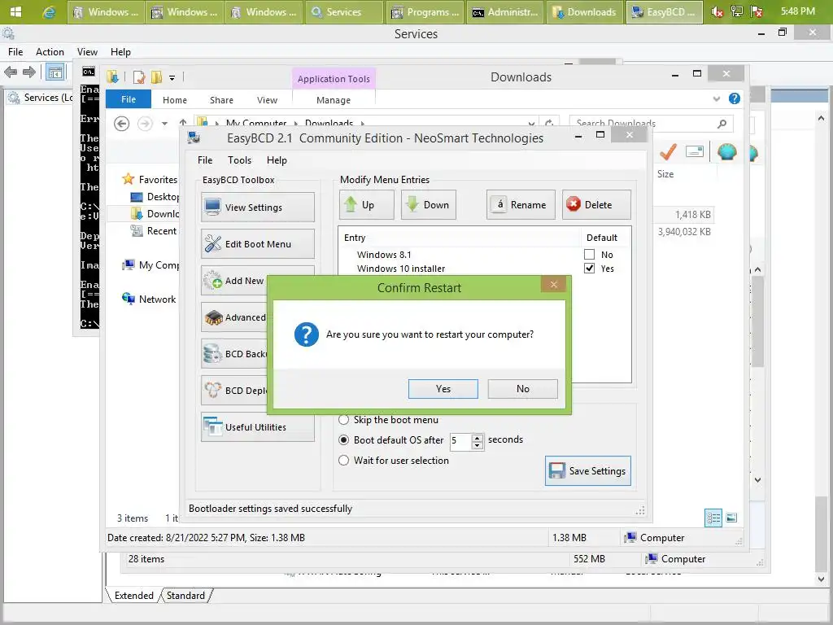Open EasyBCD File menu

[204, 160]
